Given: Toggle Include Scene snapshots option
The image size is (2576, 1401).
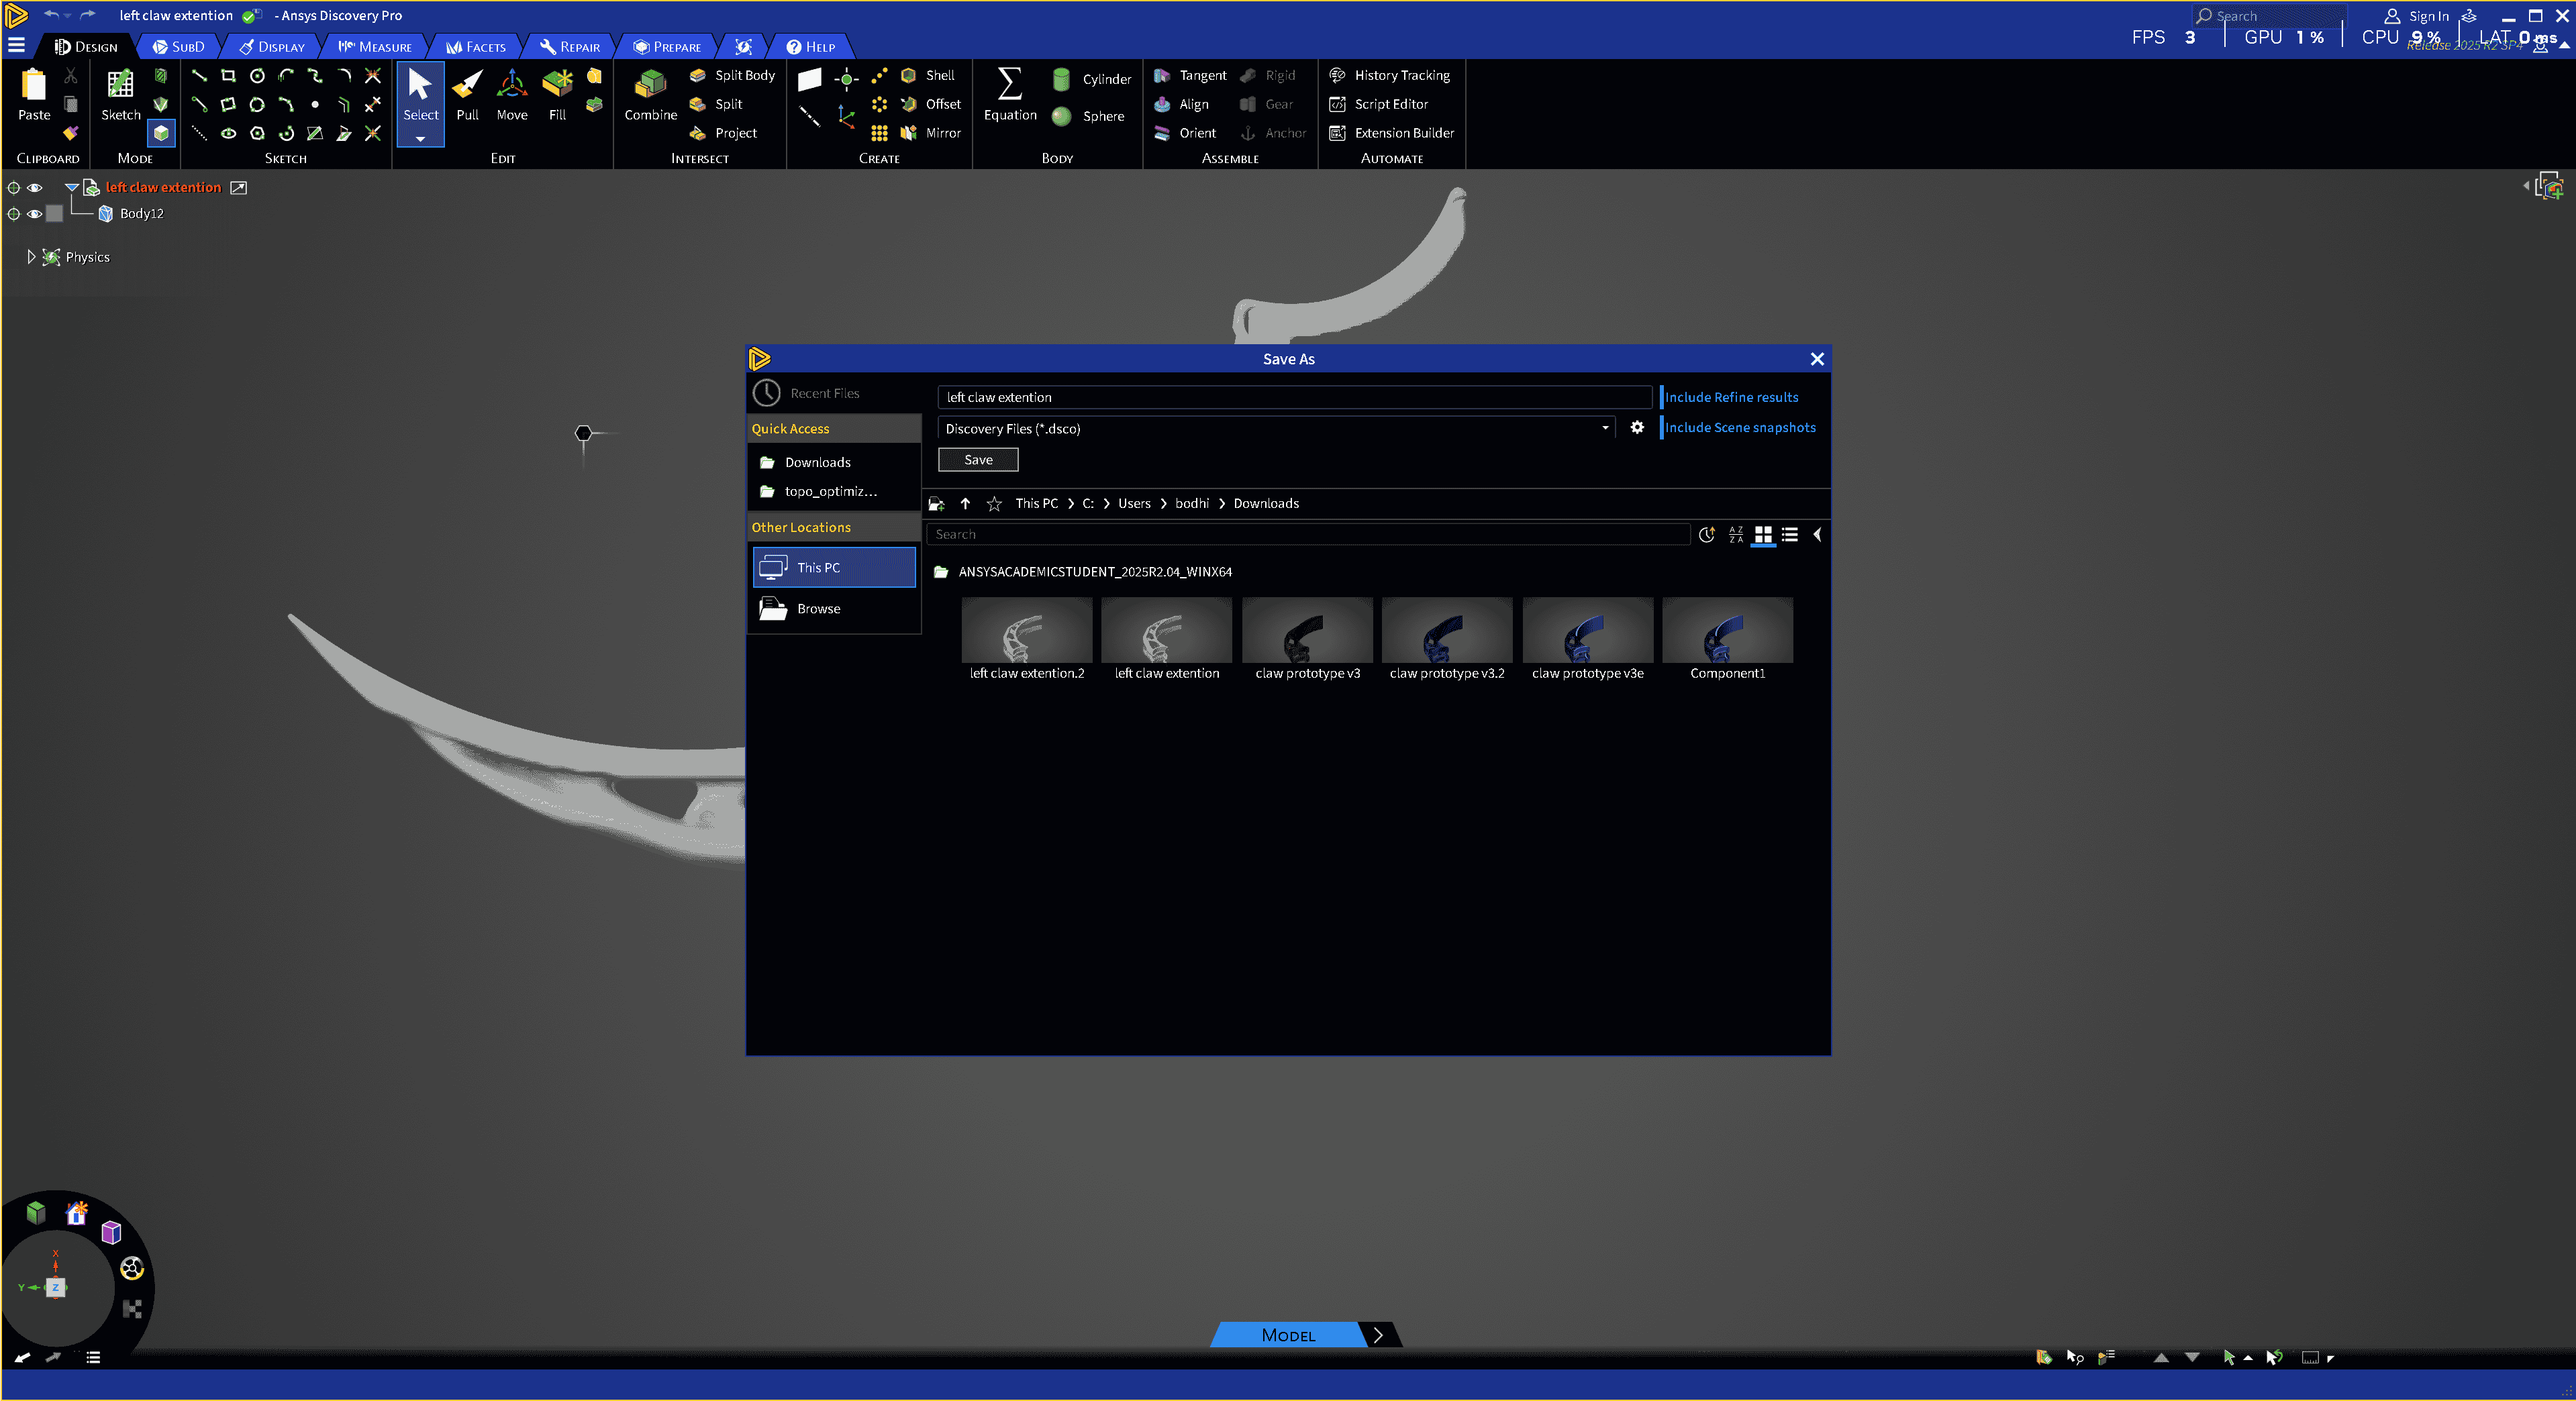Looking at the screenshot, I should 1739,427.
